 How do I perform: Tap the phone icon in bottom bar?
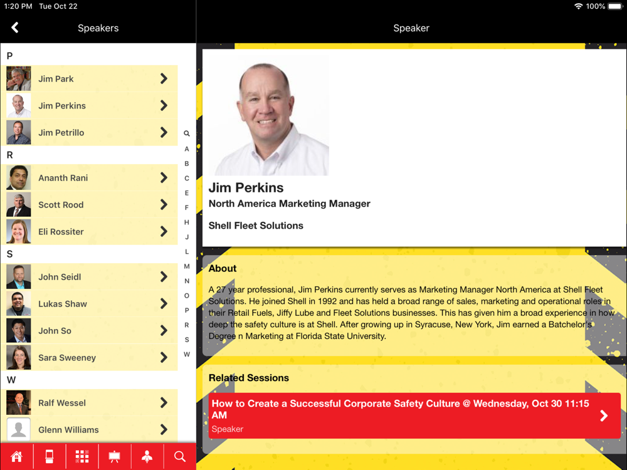click(49, 456)
